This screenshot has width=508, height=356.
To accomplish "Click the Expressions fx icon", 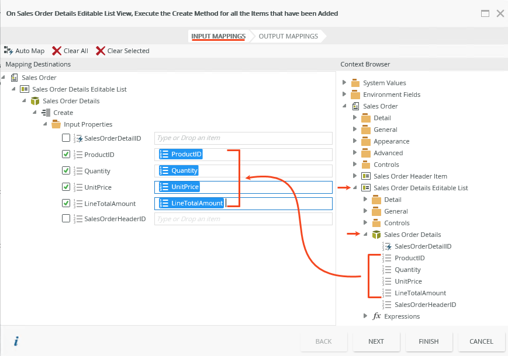I will [376, 316].
